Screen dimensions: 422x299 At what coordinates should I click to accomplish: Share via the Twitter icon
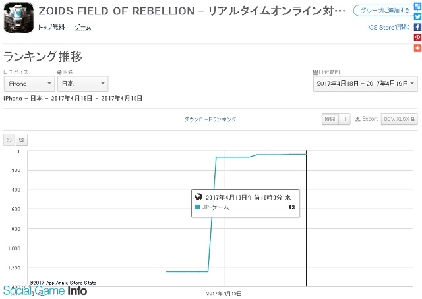(417, 16)
